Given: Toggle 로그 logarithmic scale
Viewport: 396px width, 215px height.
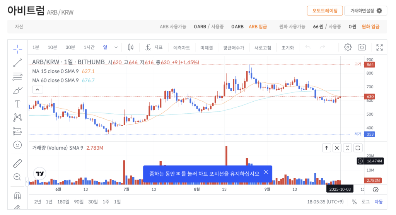Looking at the screenshot, I should (x=365, y=202).
